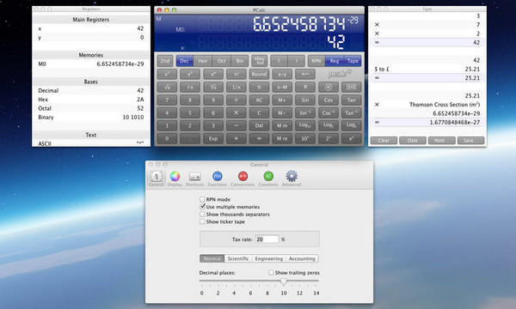Click the 1/x reciprocal key
Viewport: 516px width, 309px height.
236,87
